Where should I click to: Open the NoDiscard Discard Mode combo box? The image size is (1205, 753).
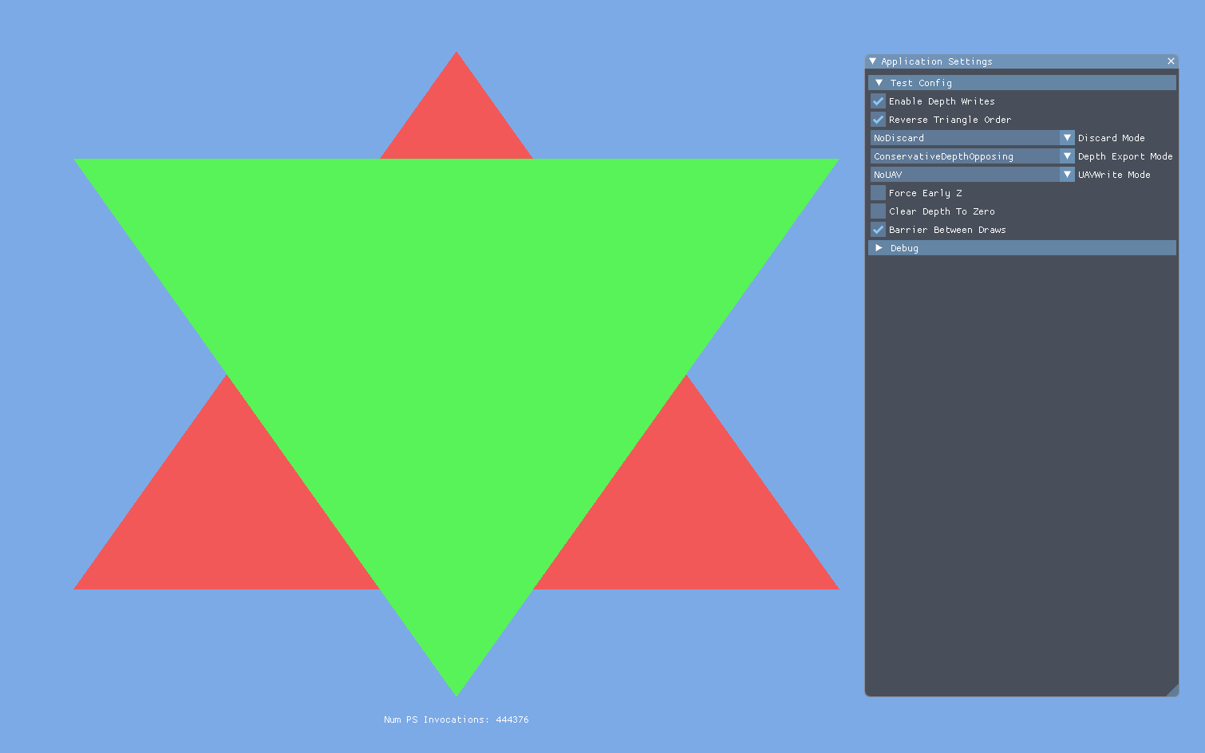coord(973,138)
